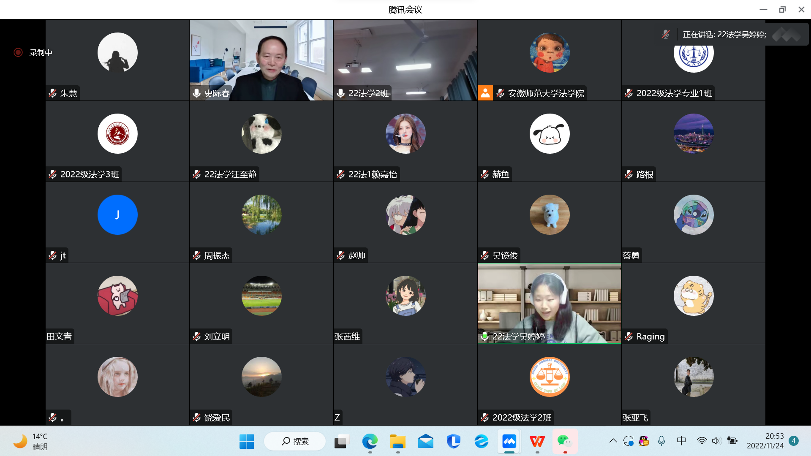
Task: Click the 录制中 recording label
Action: pyautogui.click(x=41, y=53)
